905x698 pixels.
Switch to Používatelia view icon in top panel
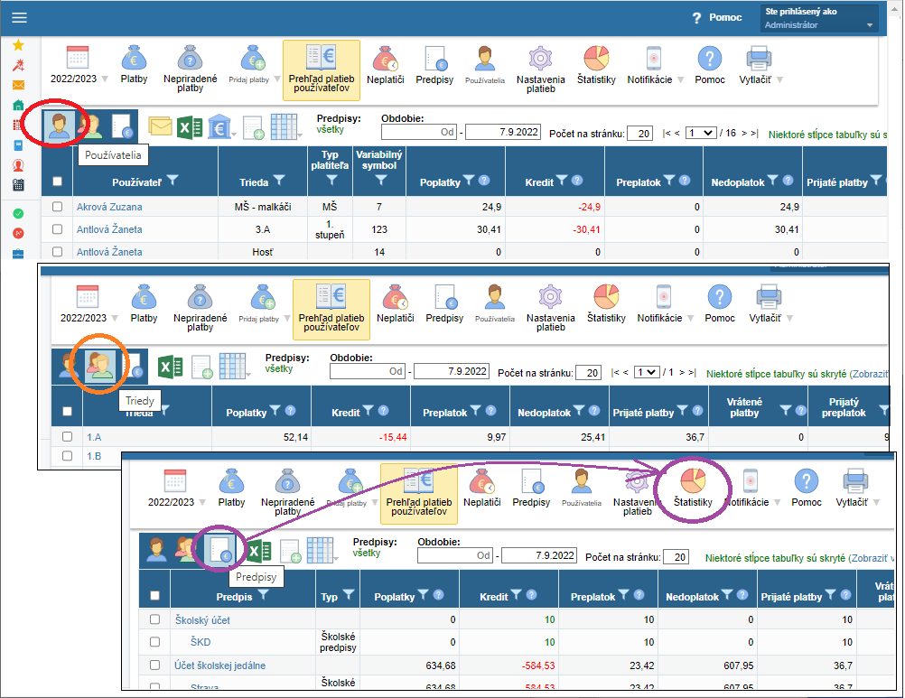point(59,126)
